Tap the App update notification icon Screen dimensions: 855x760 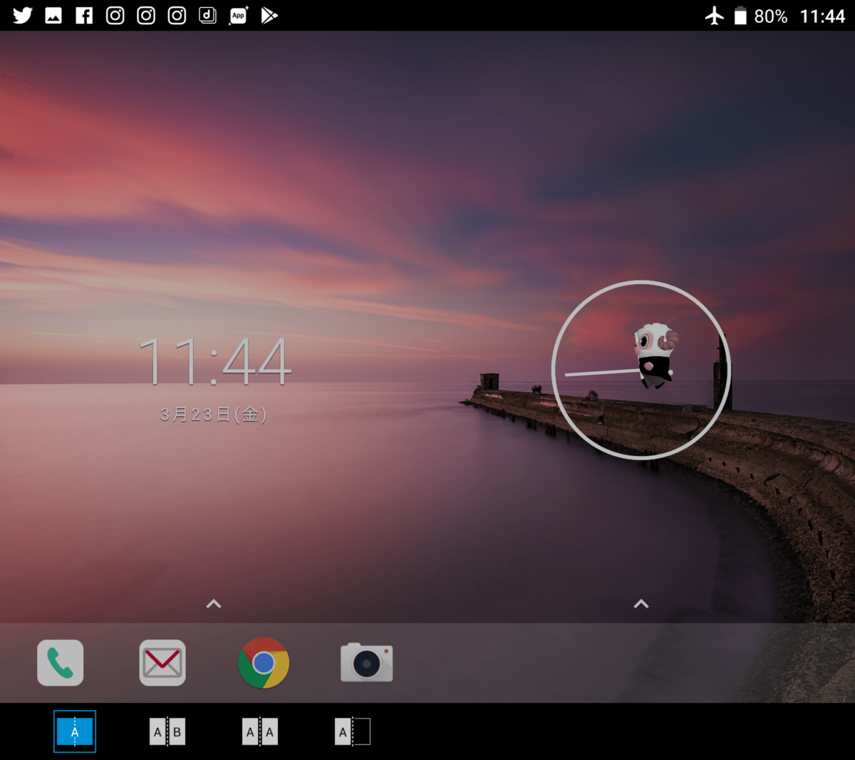[239, 16]
